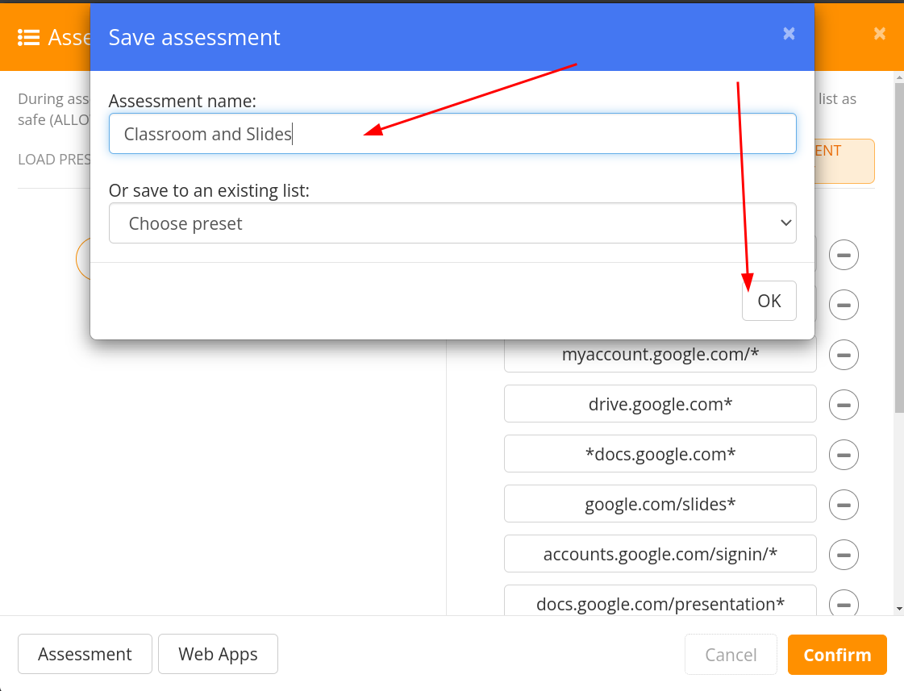Image resolution: width=904 pixels, height=691 pixels.
Task: Select the google.com/slides* URL field
Action: point(660,504)
